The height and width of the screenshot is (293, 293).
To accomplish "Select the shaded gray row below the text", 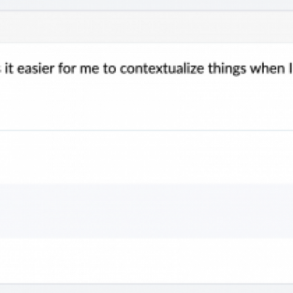I will (146, 210).
